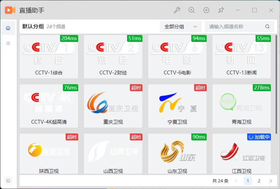Click the 278ms badge on 青海卫视
This screenshot has width=280, height=189.
[262, 88]
